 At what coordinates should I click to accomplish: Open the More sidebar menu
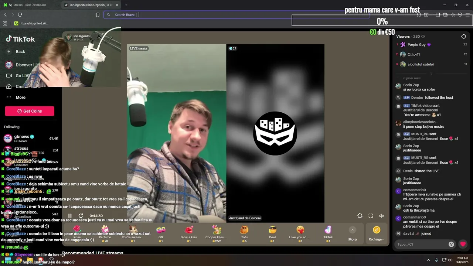pyautogui.click(x=16, y=97)
